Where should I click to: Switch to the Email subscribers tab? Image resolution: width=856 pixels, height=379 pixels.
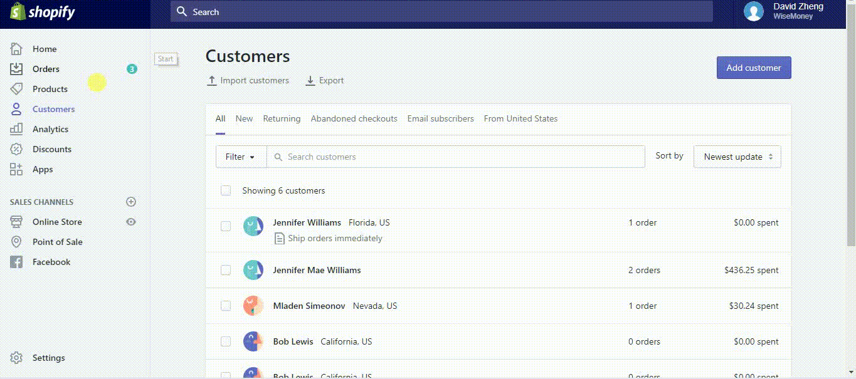pos(441,118)
